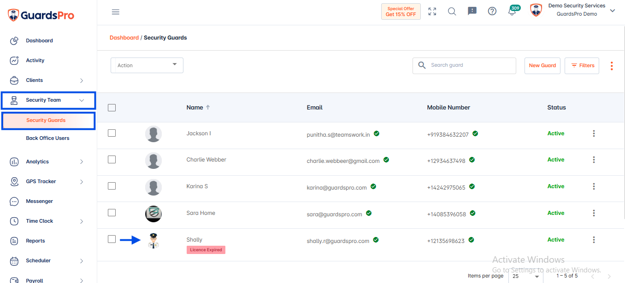The width and height of the screenshot is (625, 283).
Task: Open Shally's guard profile name
Action: click(x=195, y=240)
